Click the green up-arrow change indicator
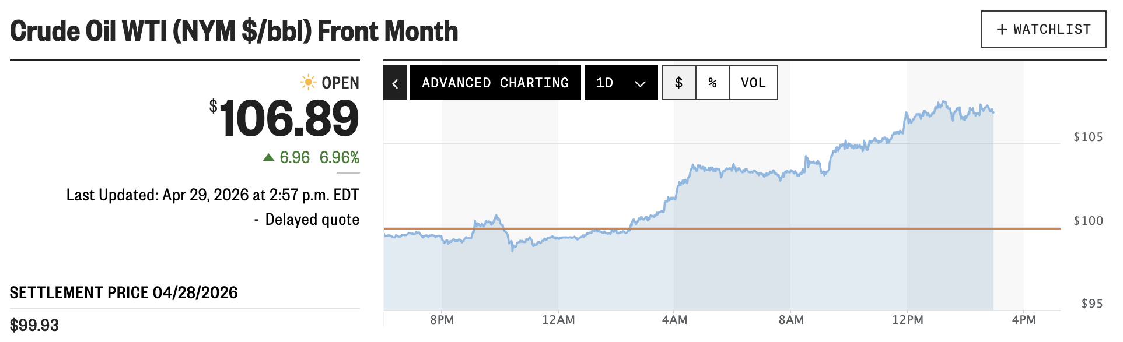This screenshot has height=342, width=1123. coord(268,157)
